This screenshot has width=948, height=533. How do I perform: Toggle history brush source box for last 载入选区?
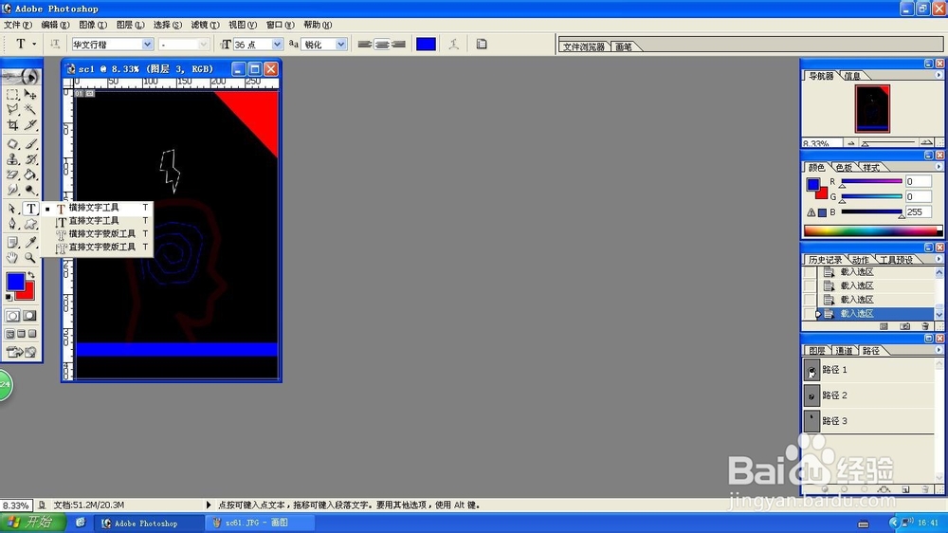(810, 313)
